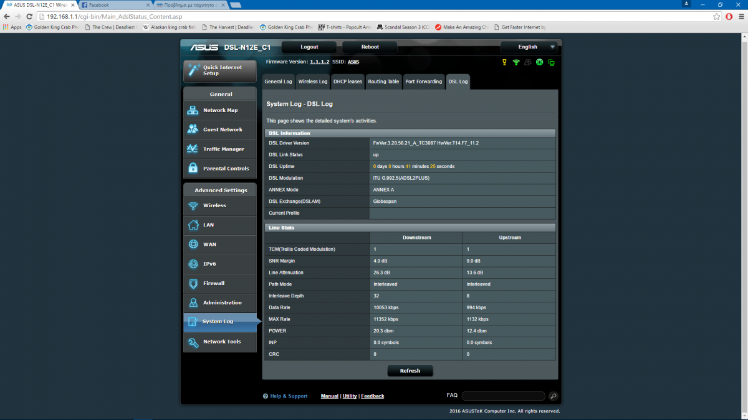
Task: Switch to the Port Forwarding tab
Action: 423,82
